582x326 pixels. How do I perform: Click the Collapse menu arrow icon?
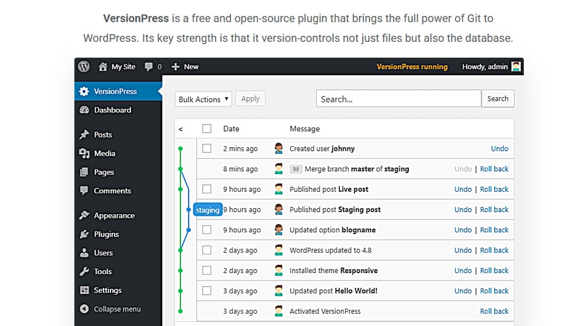tap(84, 309)
